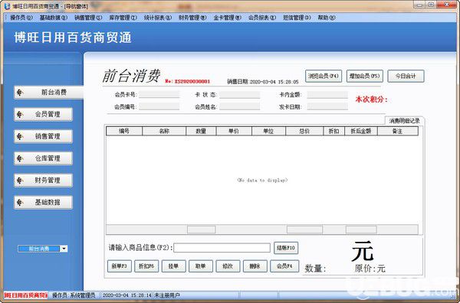460x303 pixels.
Task: Click 修改 button
Action: 228,266
